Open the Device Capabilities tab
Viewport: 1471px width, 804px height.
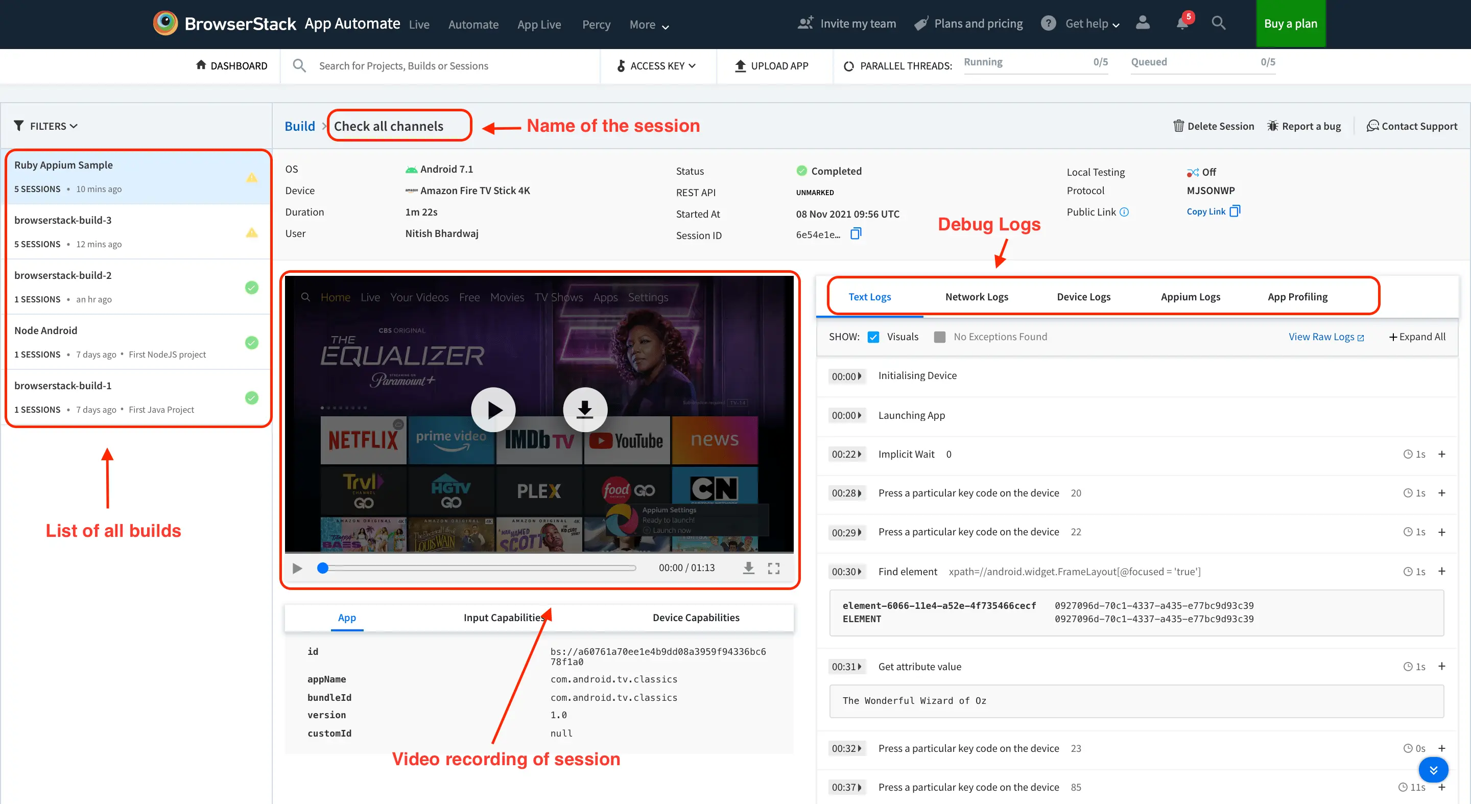click(x=696, y=617)
